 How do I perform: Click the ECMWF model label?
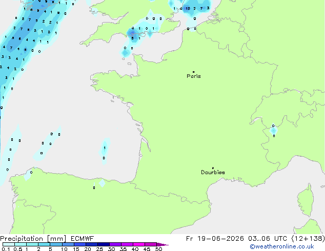tap(83, 239)
